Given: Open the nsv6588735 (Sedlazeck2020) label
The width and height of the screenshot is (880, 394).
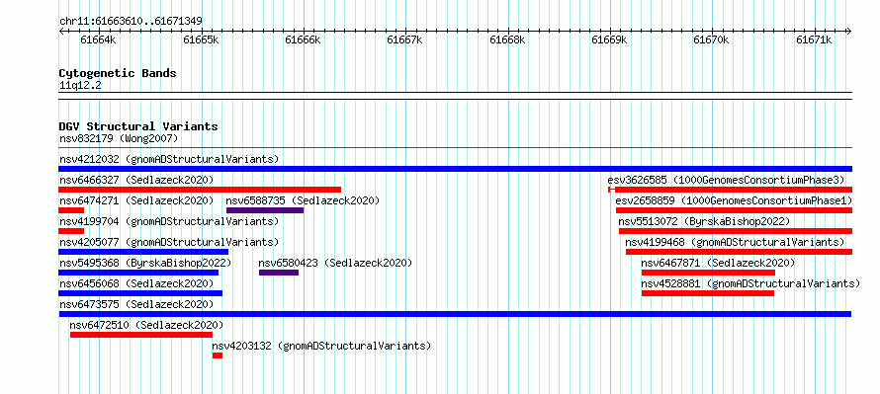Looking at the screenshot, I should [x=303, y=200].
